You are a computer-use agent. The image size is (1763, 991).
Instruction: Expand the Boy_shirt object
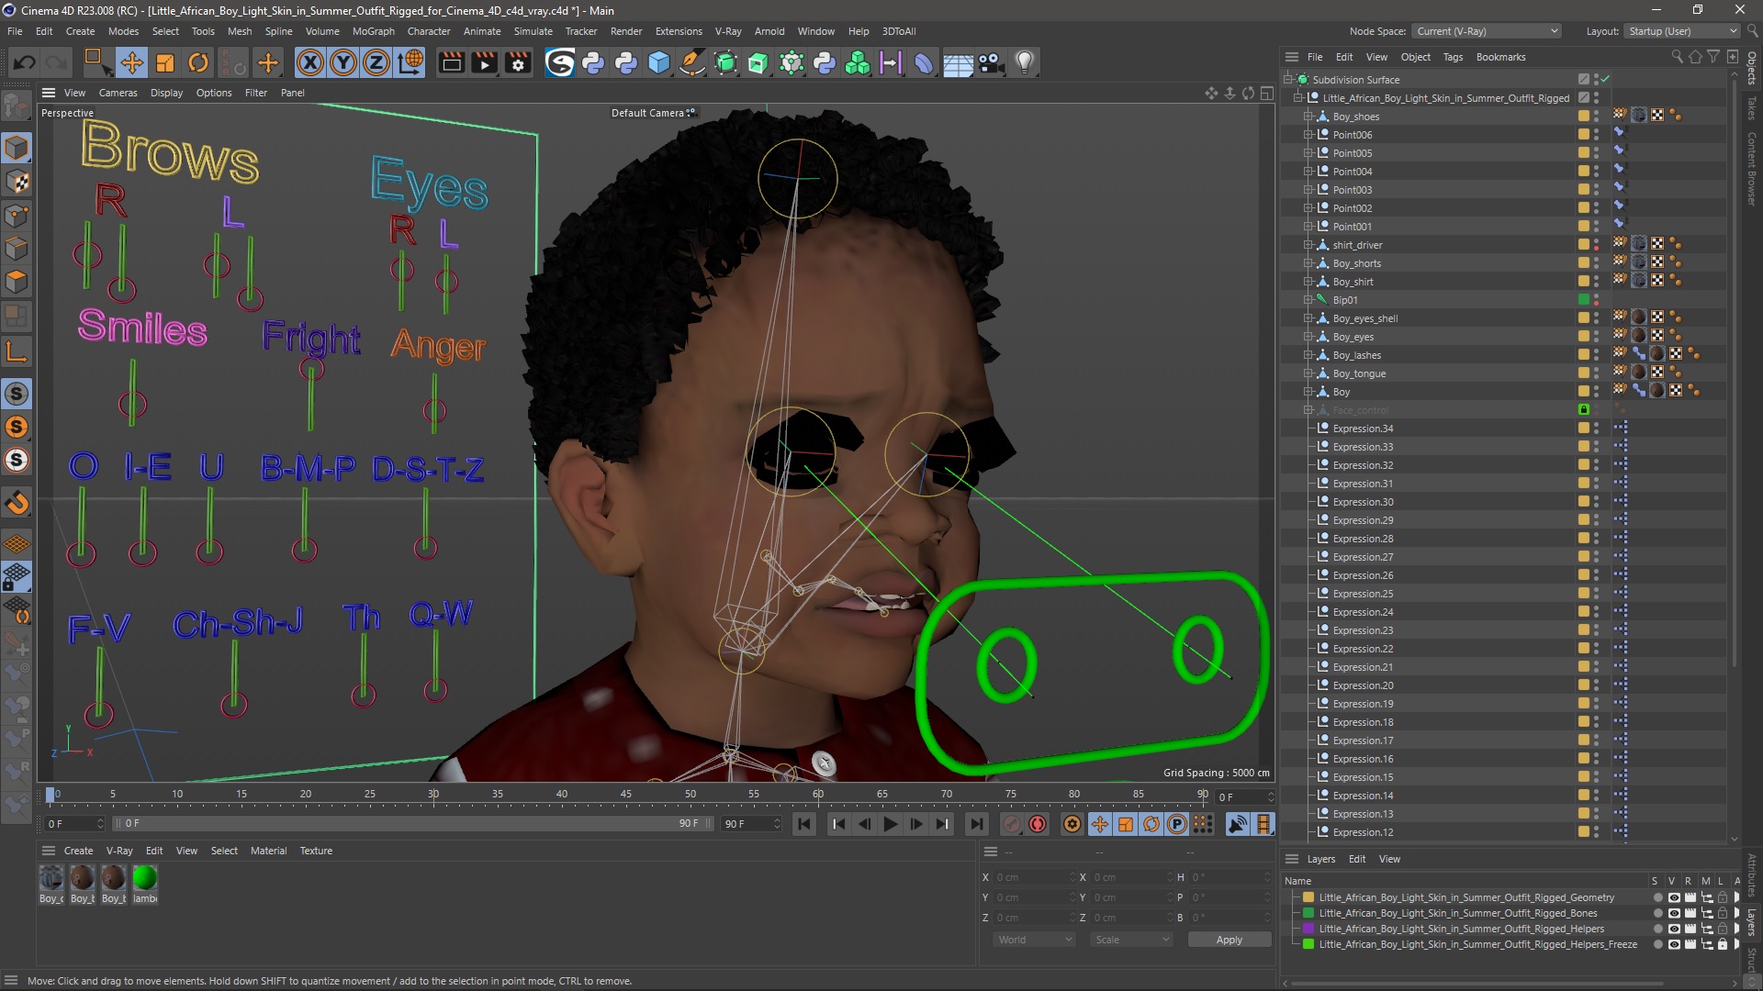[x=1308, y=282]
